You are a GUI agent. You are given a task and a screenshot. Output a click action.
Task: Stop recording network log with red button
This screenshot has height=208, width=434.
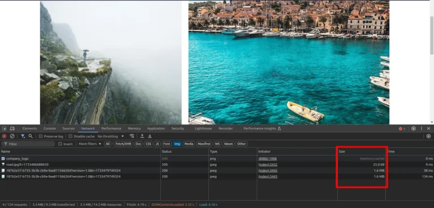4,136
